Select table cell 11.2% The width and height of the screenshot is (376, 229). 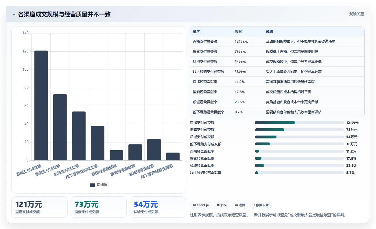(240, 82)
